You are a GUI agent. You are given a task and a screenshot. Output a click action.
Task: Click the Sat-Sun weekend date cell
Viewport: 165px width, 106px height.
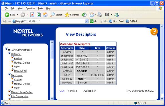82,83
